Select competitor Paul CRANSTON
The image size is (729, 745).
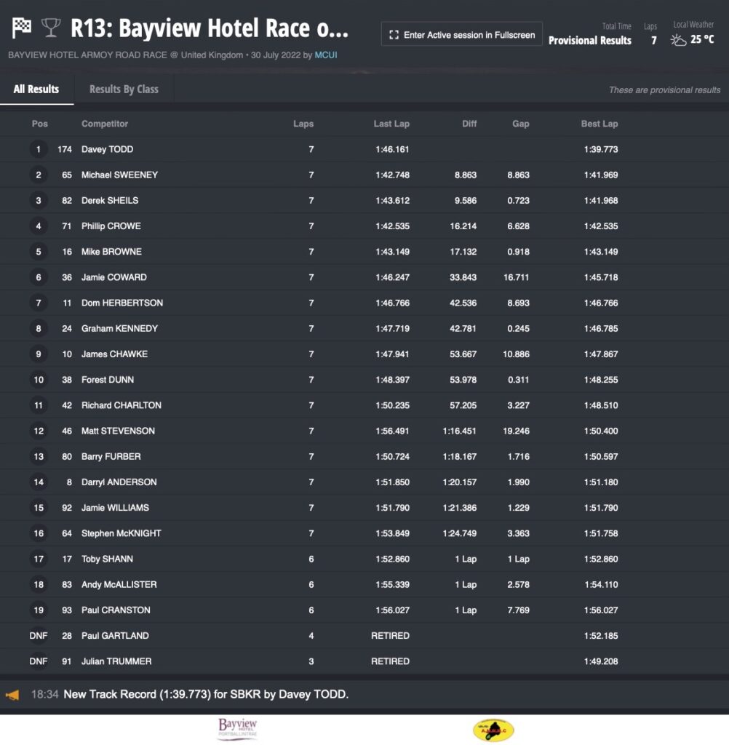click(x=116, y=611)
